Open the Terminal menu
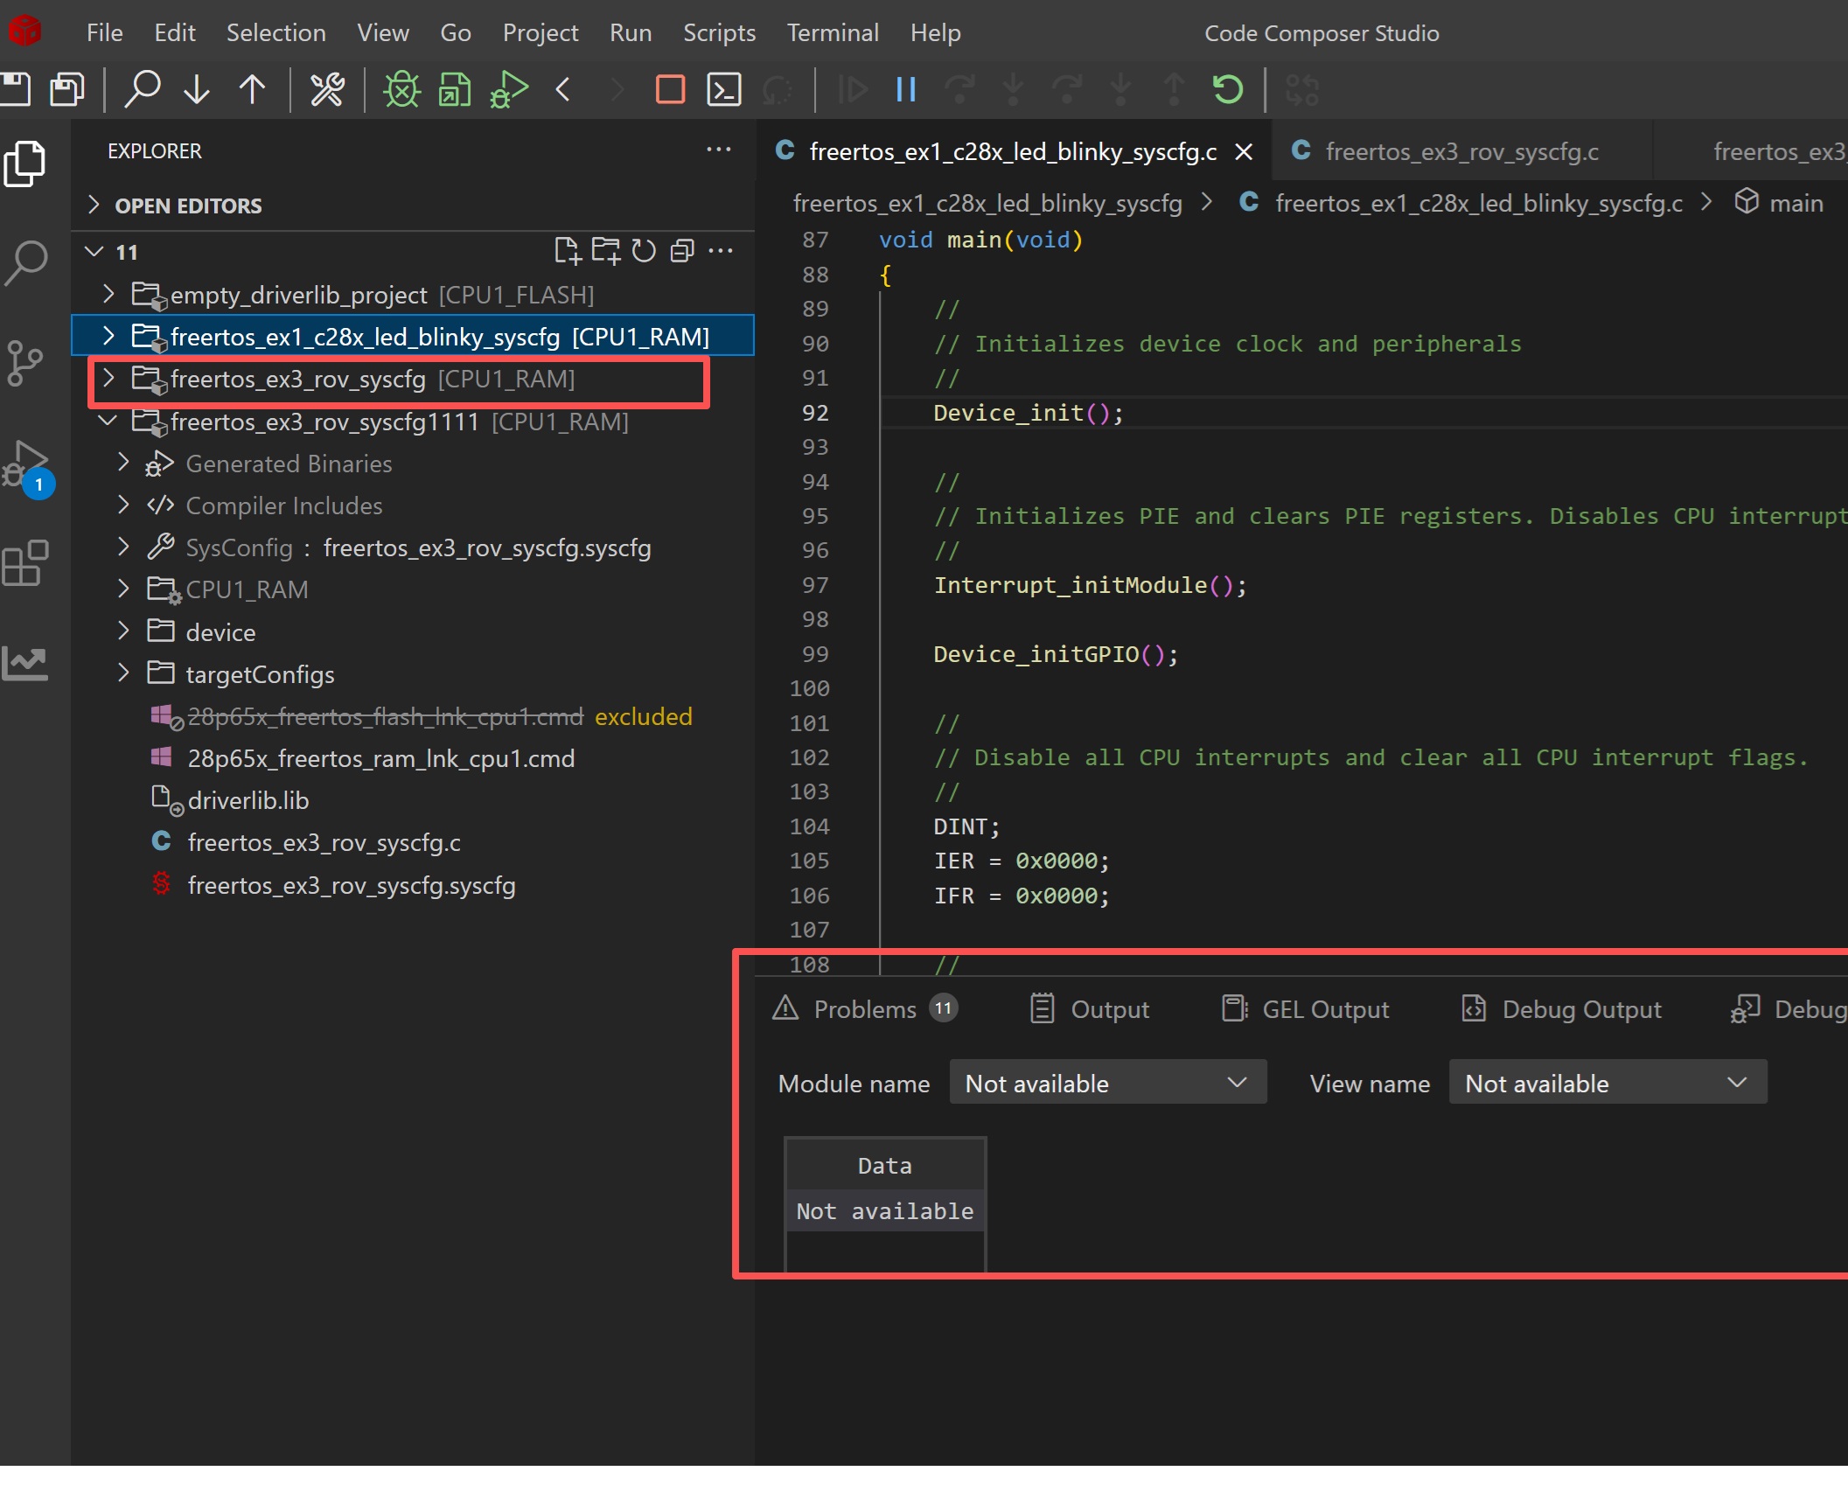 tap(833, 32)
